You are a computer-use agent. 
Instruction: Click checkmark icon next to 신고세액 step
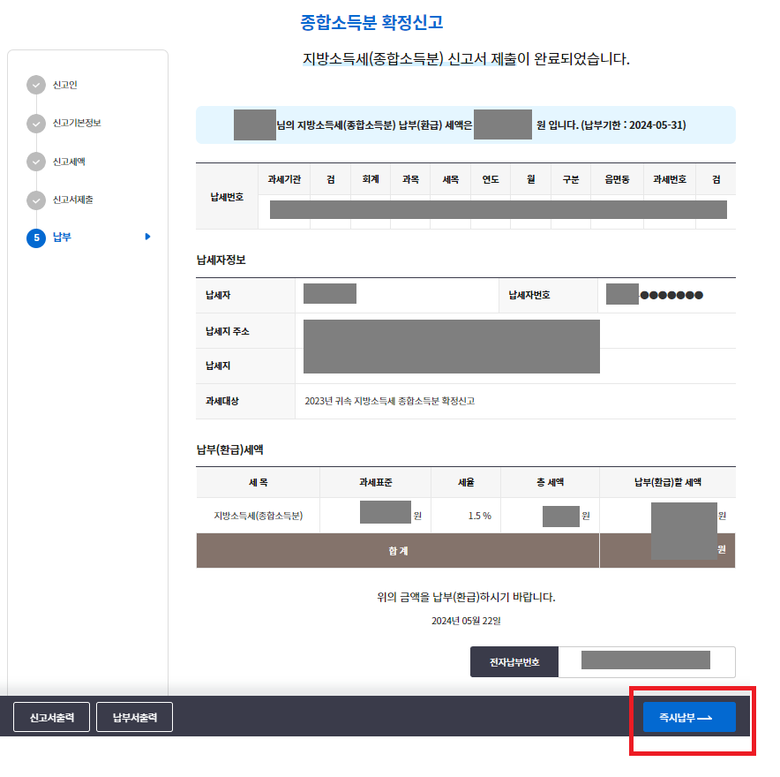(35, 162)
